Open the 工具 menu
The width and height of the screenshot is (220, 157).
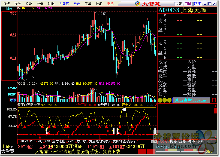[x=88, y=4]
